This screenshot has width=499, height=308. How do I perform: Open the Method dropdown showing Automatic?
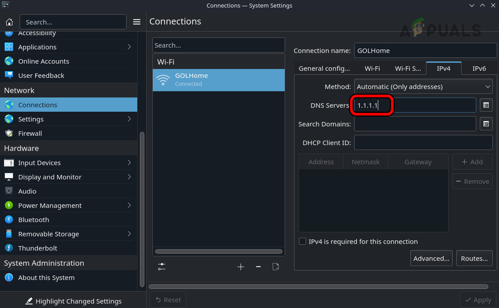click(x=423, y=86)
